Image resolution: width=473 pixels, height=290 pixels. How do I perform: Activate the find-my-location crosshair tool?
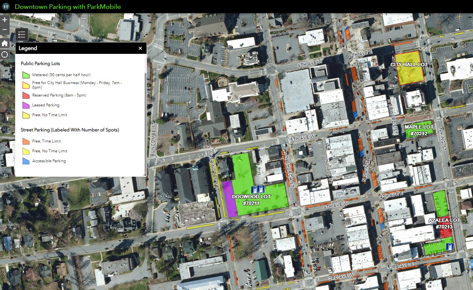(5, 54)
